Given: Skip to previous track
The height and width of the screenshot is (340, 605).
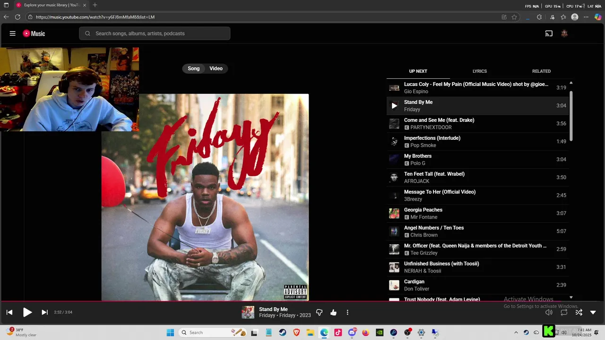Looking at the screenshot, I should [9, 312].
